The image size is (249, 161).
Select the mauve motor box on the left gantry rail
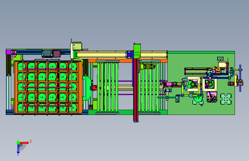[x=57, y=54]
